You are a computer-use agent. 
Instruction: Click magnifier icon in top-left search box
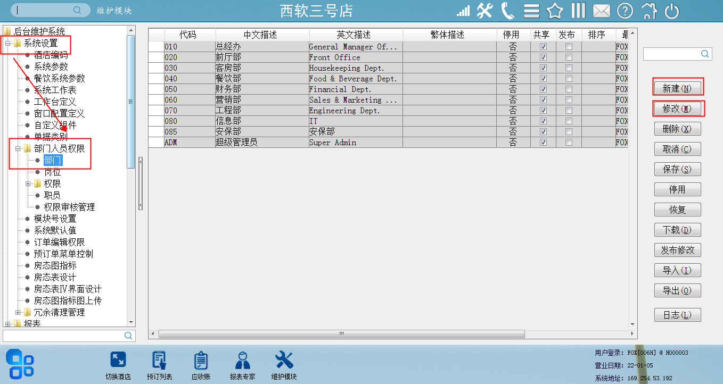pyautogui.click(x=78, y=10)
